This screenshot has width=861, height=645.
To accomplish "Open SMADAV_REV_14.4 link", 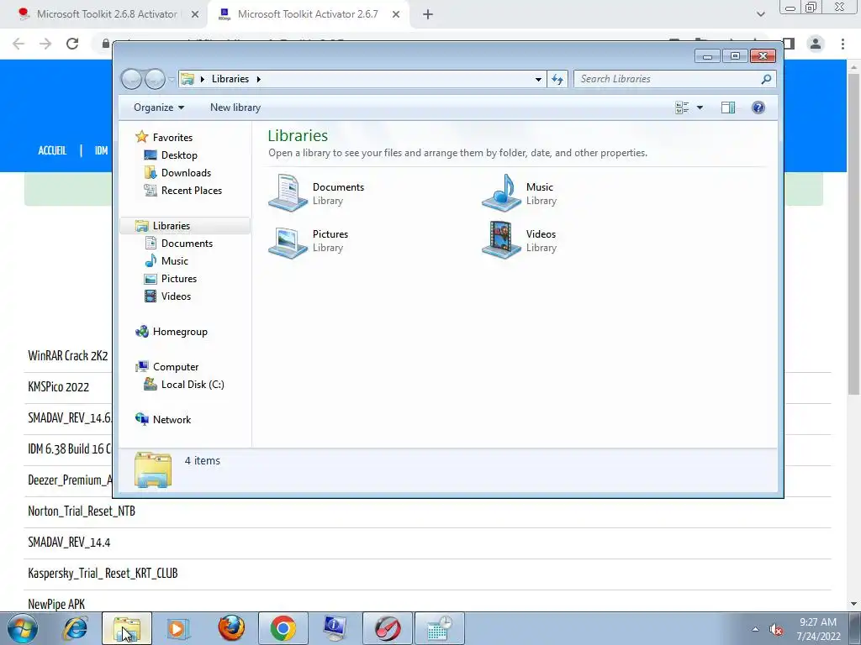I will (x=69, y=543).
